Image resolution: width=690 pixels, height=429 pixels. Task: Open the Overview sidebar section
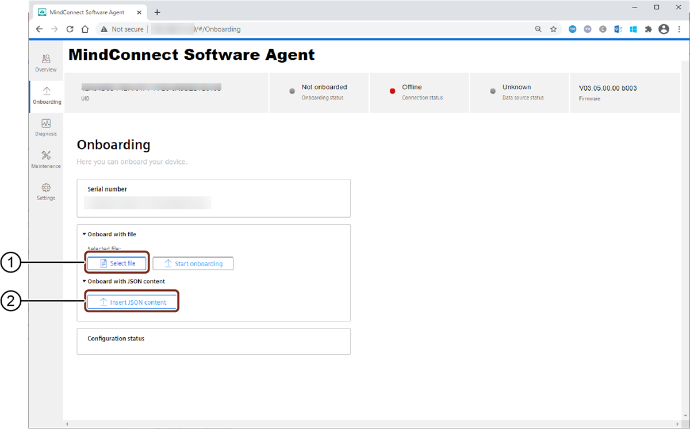coord(46,63)
